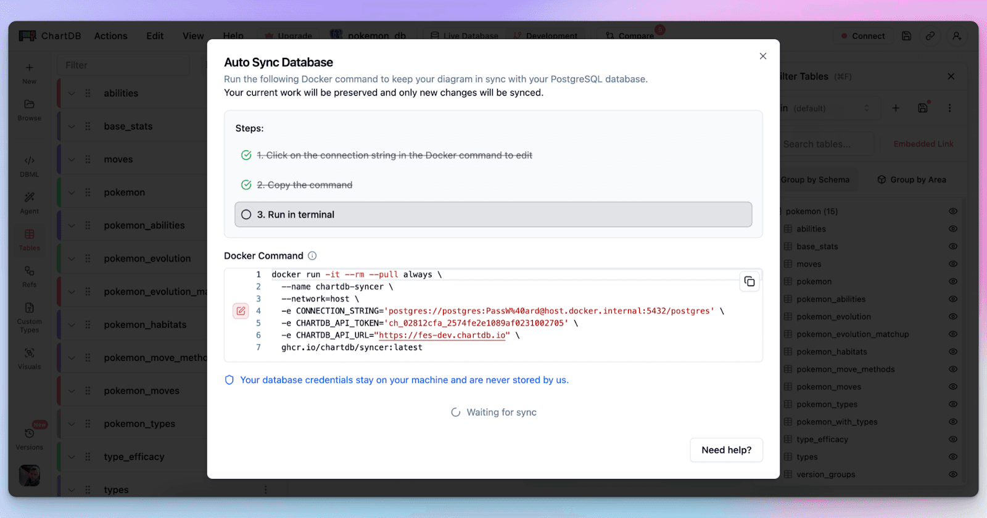This screenshot has width=987, height=518.
Task: Click the Search tables input field
Action: pyautogui.click(x=827, y=144)
